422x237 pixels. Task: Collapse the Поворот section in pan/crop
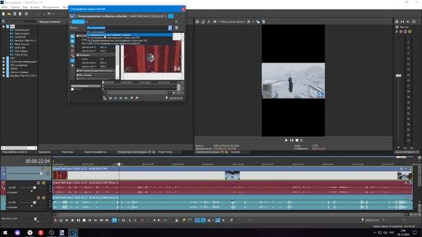click(78, 55)
